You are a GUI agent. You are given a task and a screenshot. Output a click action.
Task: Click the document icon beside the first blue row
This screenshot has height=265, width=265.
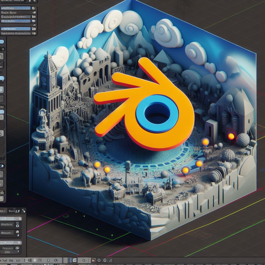click(x=33, y=8)
